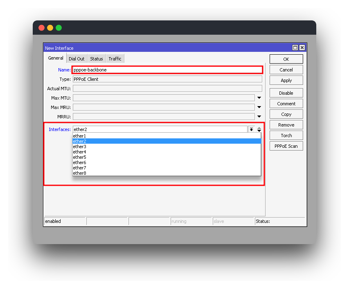The width and height of the screenshot is (349, 289).
Task: Open the Torch tool
Action: [286, 136]
